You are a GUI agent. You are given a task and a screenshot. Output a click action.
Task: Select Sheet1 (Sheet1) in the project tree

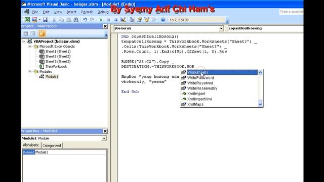tap(58, 52)
